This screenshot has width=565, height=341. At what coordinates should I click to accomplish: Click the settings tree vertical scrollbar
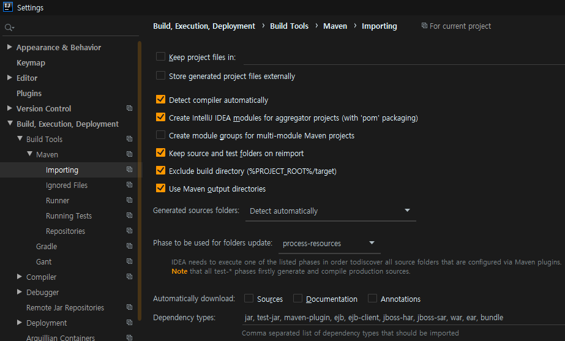[x=140, y=180]
